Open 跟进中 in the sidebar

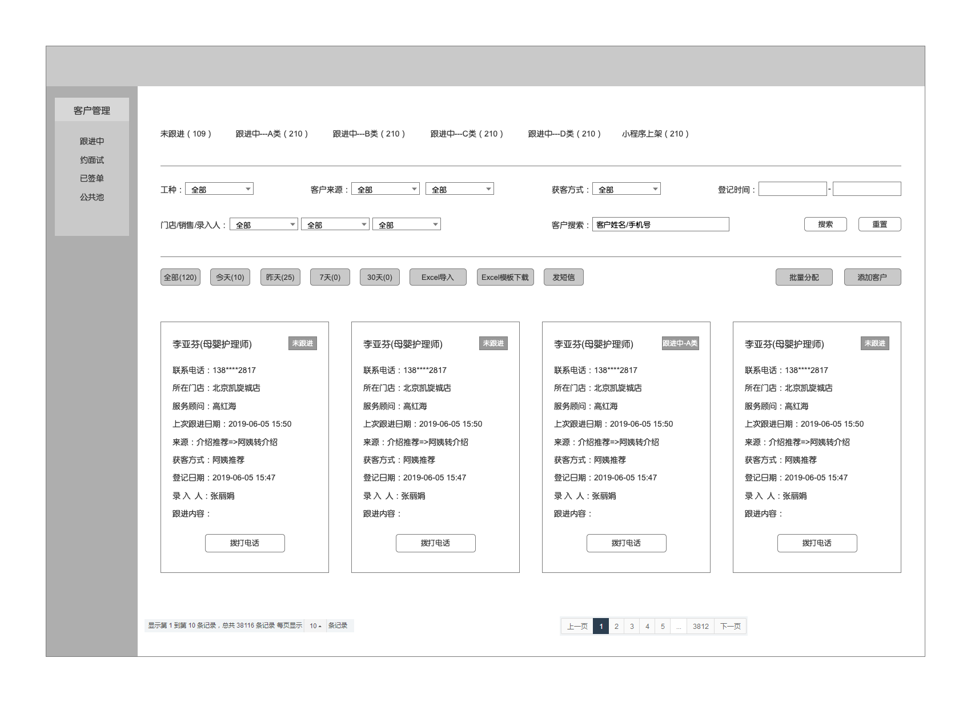(x=92, y=141)
